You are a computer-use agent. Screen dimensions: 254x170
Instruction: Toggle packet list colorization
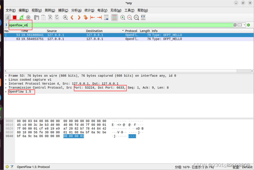click(114, 17)
